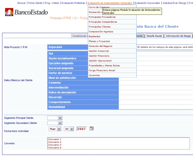The width and height of the screenshot is (193, 157).
Task: Open the calendar date picker icon
Action: [x=91, y=128]
